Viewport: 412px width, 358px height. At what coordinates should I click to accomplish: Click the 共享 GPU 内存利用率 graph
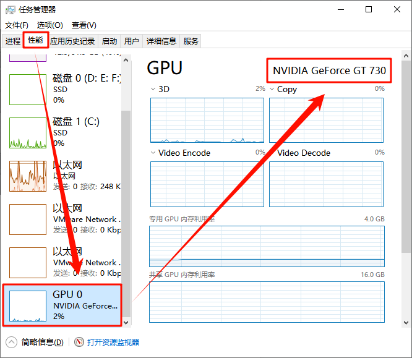click(x=267, y=302)
